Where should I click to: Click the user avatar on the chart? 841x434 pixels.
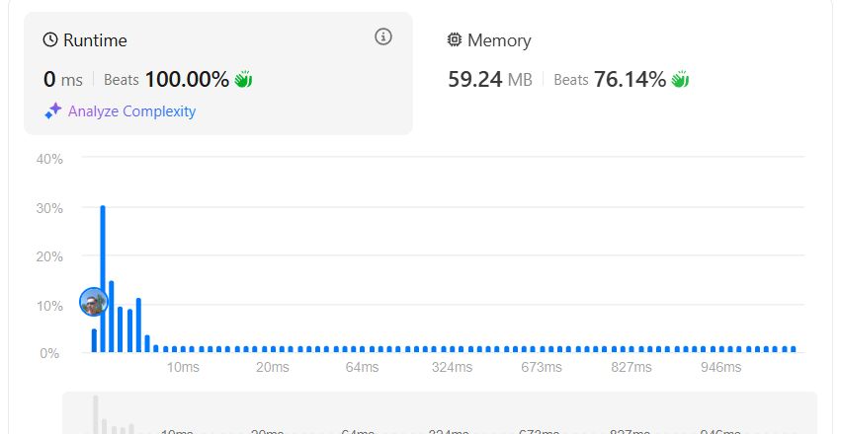(x=94, y=302)
